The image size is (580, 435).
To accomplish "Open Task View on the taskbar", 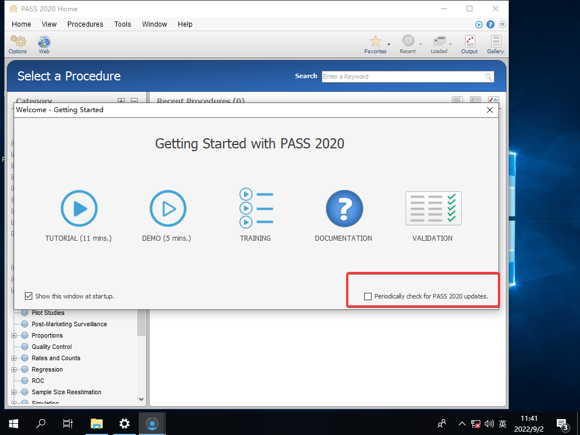I will pos(68,424).
